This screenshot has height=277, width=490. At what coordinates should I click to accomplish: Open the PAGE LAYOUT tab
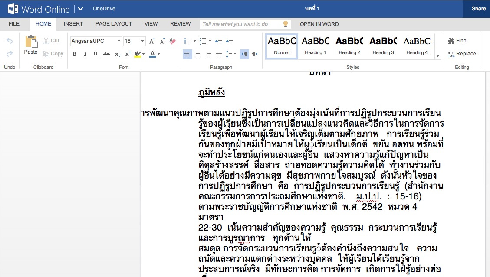point(114,24)
